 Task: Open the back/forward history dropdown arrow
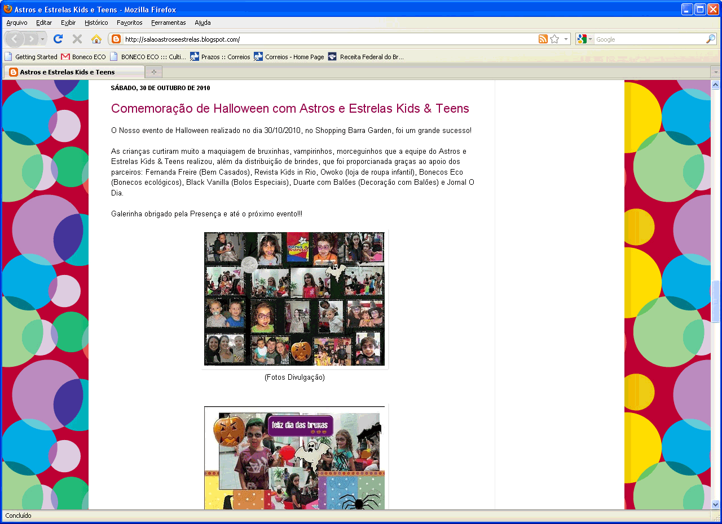43,39
